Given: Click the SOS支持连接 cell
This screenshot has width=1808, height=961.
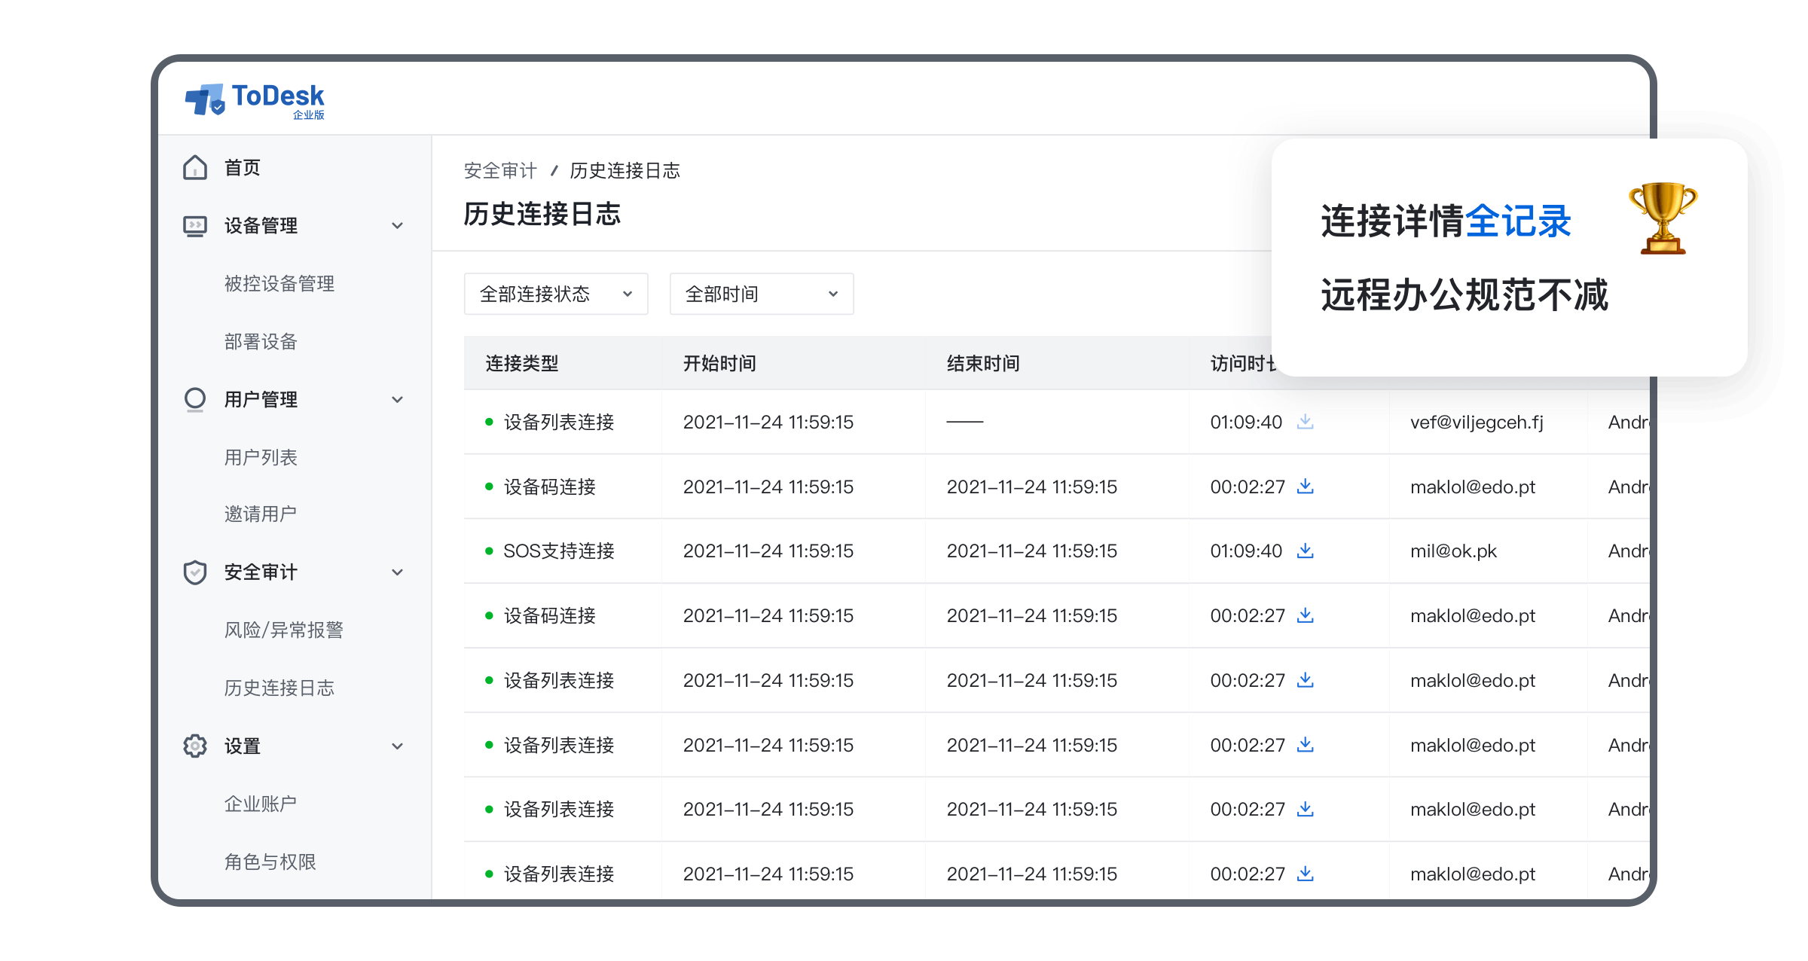Looking at the screenshot, I should [x=559, y=551].
